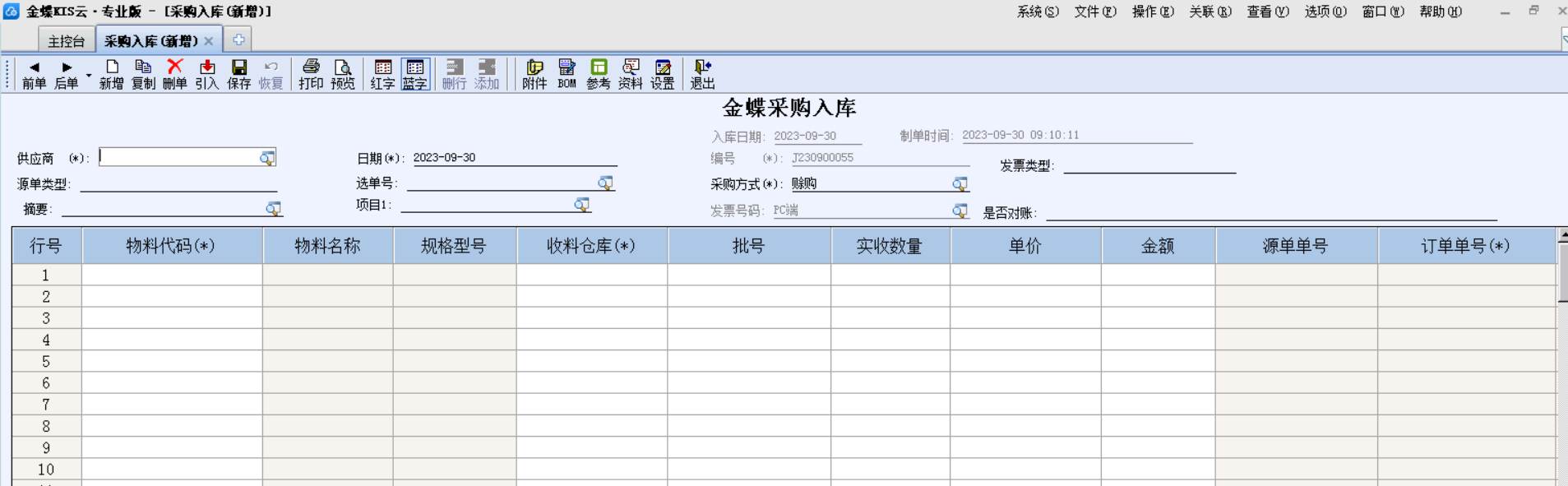The image size is (1568, 486).
Task: Open 设置 settings in toolbar
Action: point(663,74)
